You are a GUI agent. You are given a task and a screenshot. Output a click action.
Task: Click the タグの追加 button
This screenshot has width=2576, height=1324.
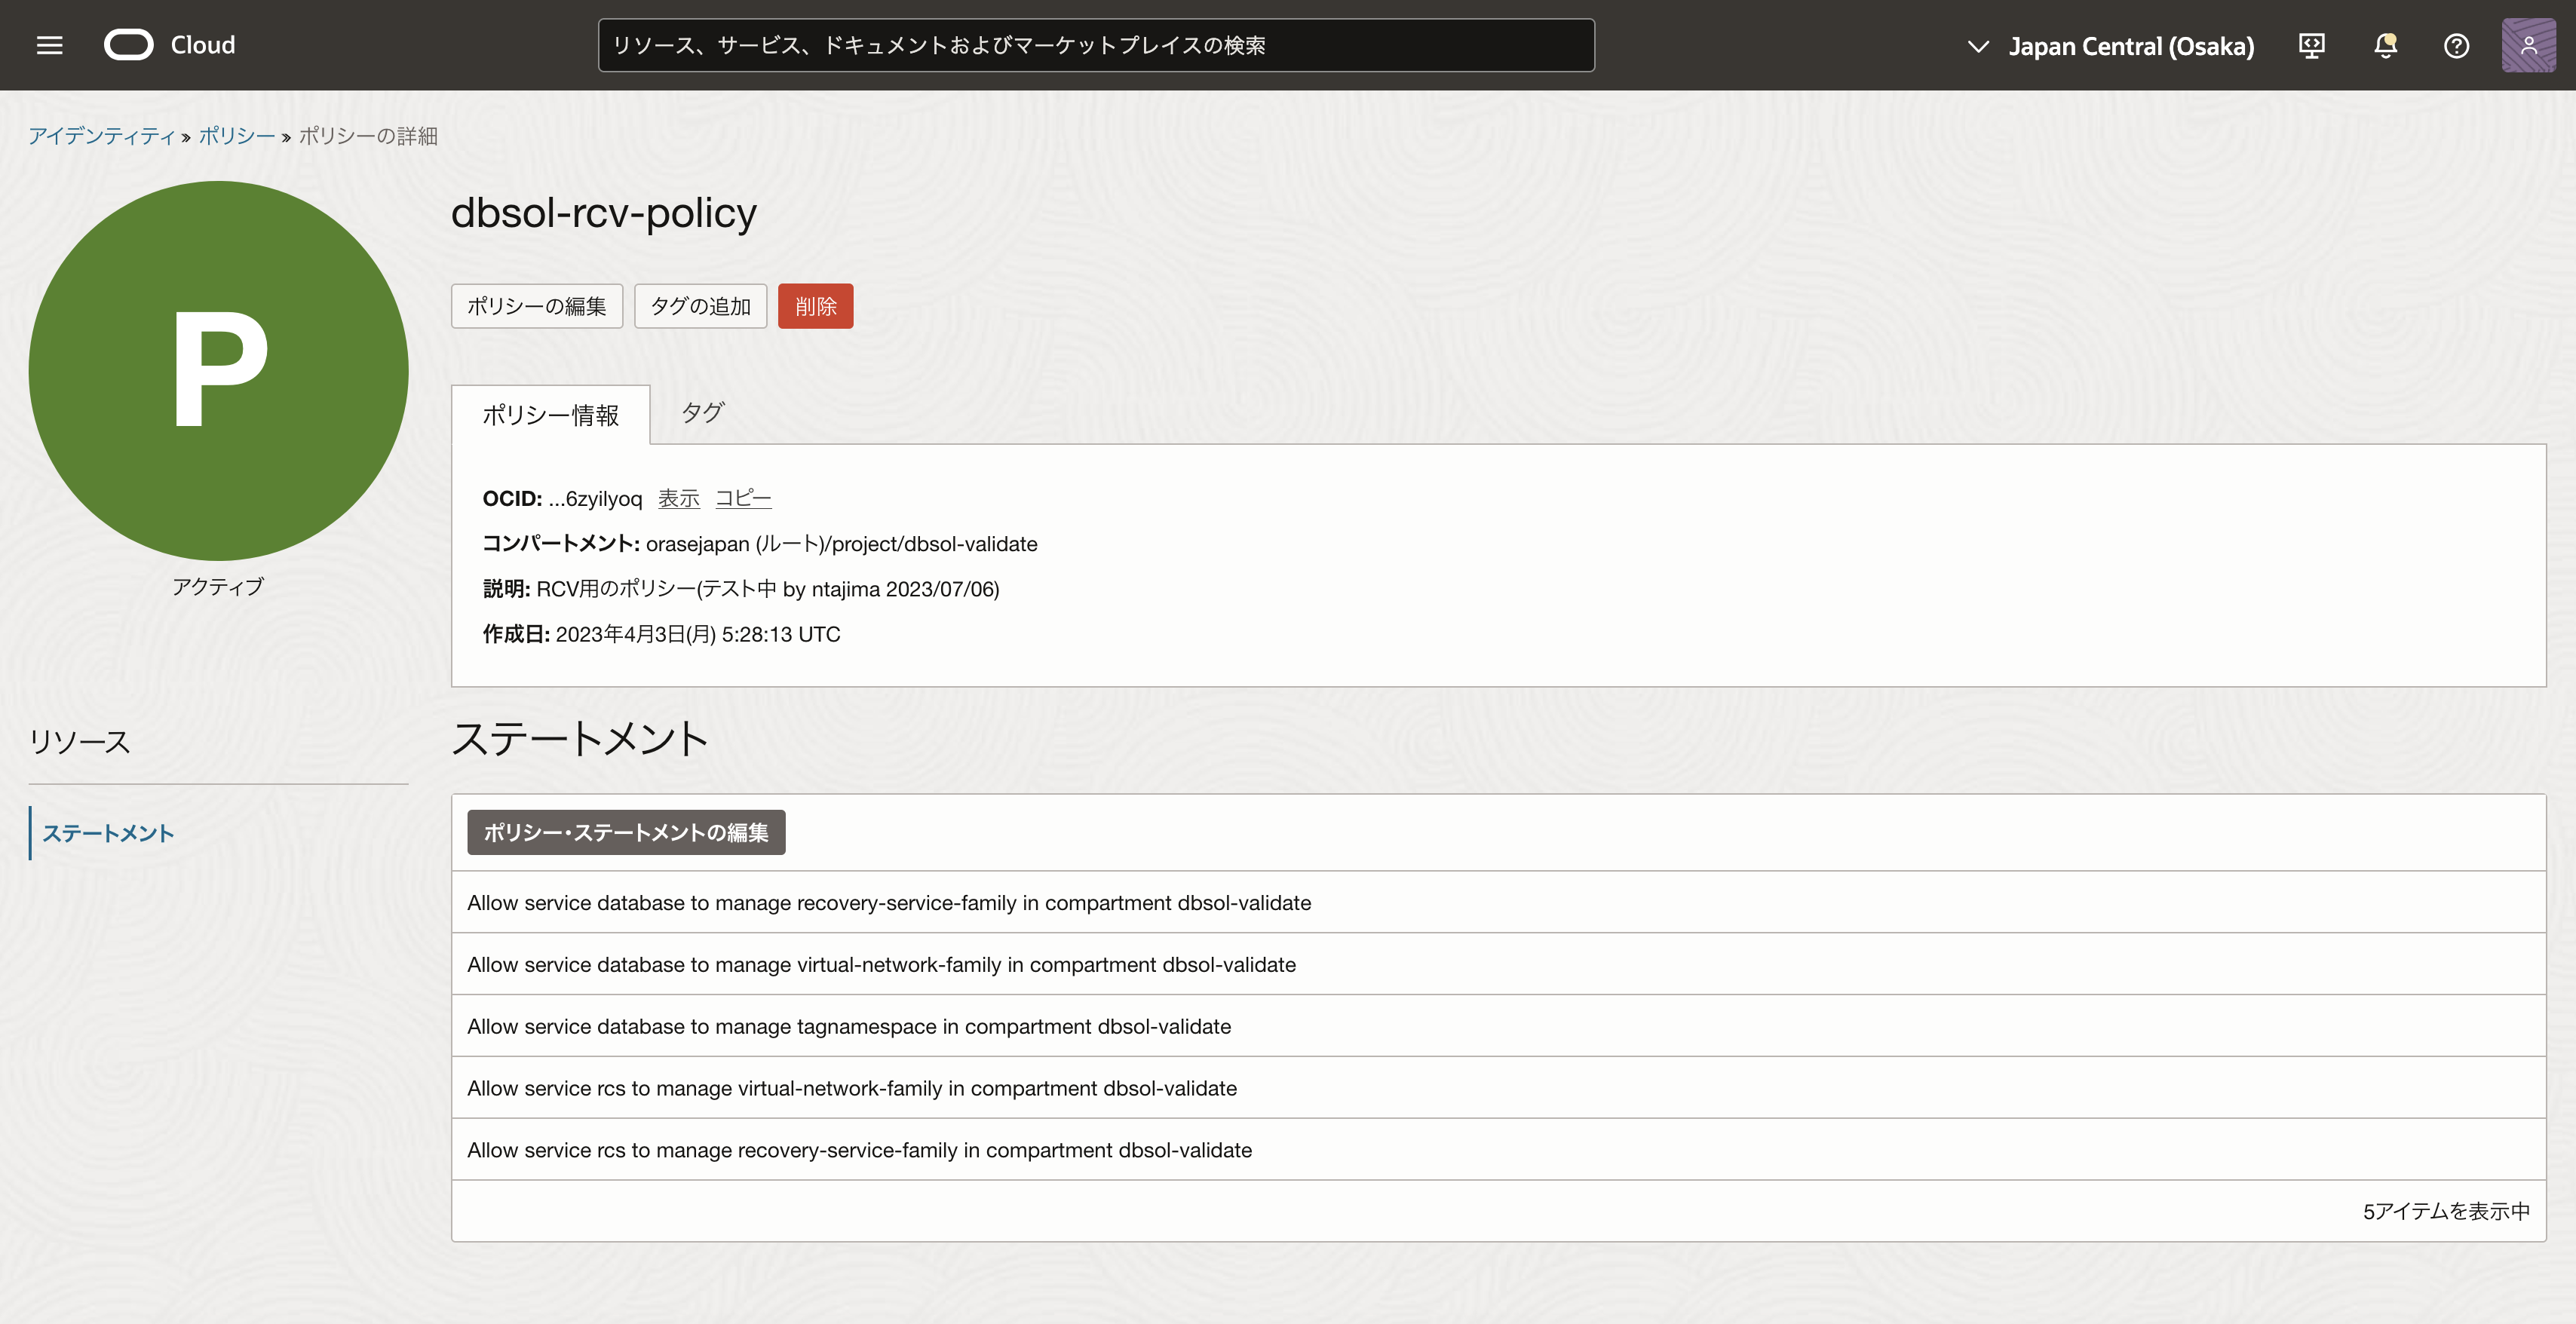[x=700, y=306]
